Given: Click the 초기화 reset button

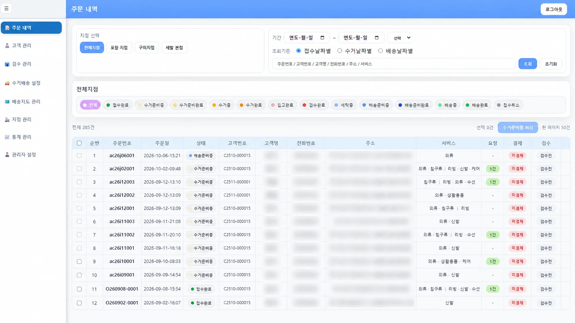Looking at the screenshot, I should [x=551, y=64].
